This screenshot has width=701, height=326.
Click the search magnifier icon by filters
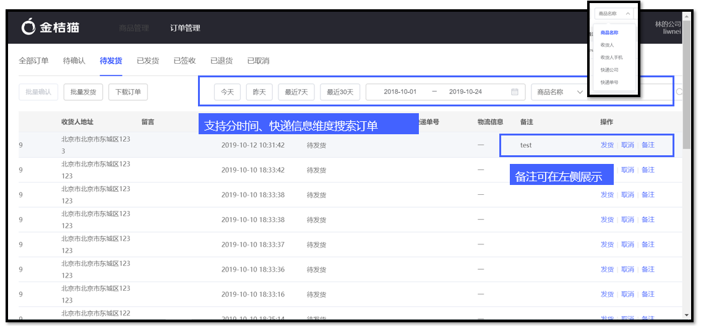tap(679, 92)
